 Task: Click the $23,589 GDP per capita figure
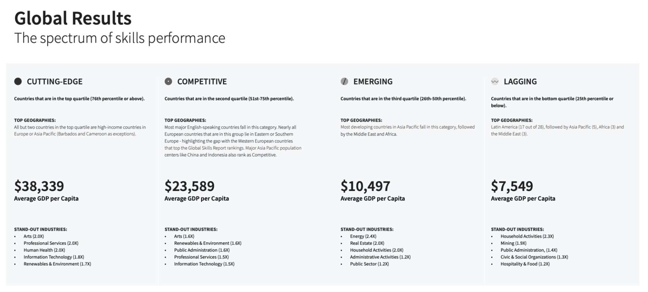coord(189,186)
